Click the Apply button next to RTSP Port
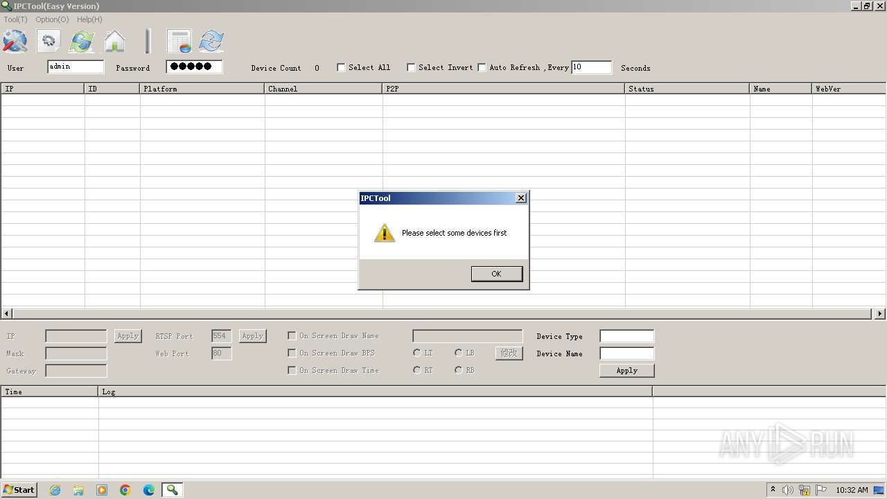 (x=252, y=336)
